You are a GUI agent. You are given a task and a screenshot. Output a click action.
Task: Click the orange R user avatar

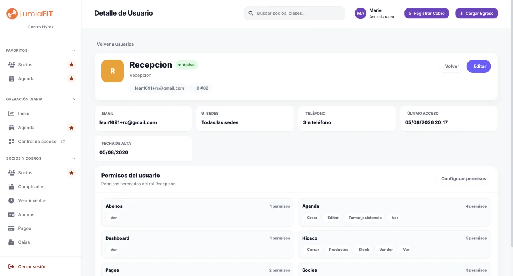point(113,71)
